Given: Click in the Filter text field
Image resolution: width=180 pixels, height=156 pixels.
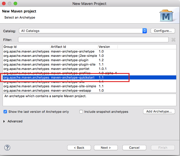Looking at the screenshot, I should [93, 40].
